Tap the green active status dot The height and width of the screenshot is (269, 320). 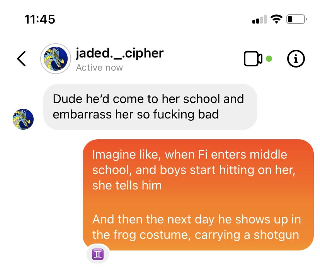click(x=269, y=59)
